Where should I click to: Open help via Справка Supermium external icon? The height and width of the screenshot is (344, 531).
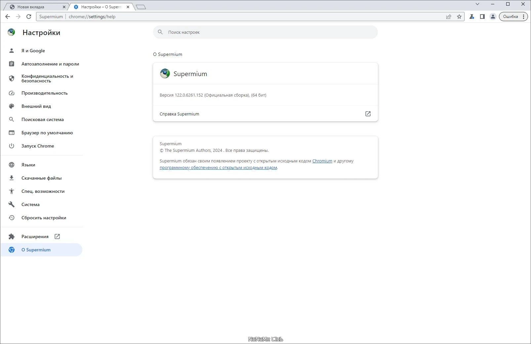pyautogui.click(x=368, y=114)
